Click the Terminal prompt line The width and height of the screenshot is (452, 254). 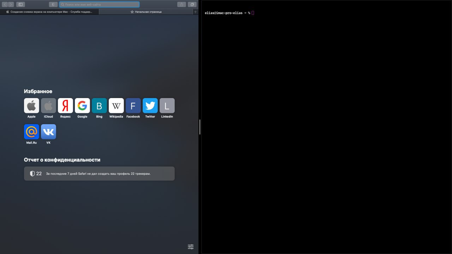(229, 13)
